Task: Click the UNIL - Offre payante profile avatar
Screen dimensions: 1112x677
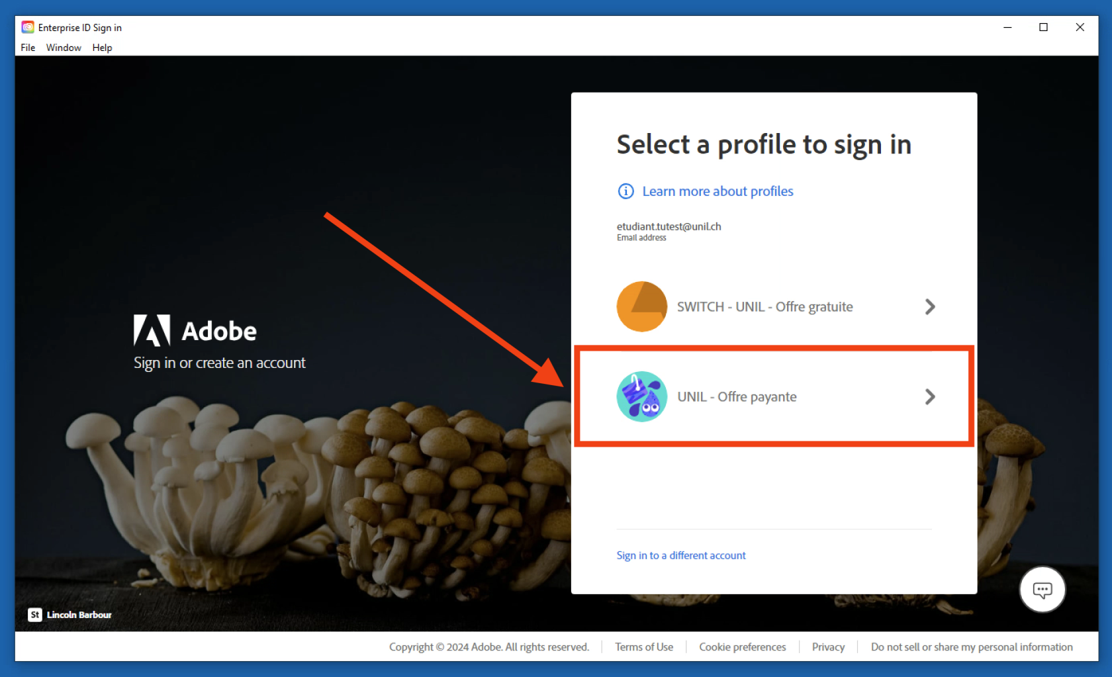Action: (641, 396)
